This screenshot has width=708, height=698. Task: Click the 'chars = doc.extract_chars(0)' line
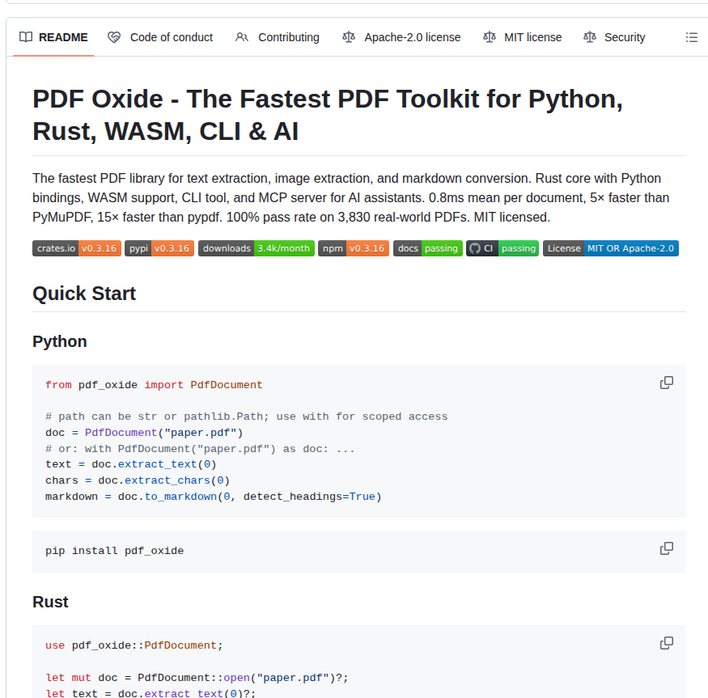(x=138, y=480)
